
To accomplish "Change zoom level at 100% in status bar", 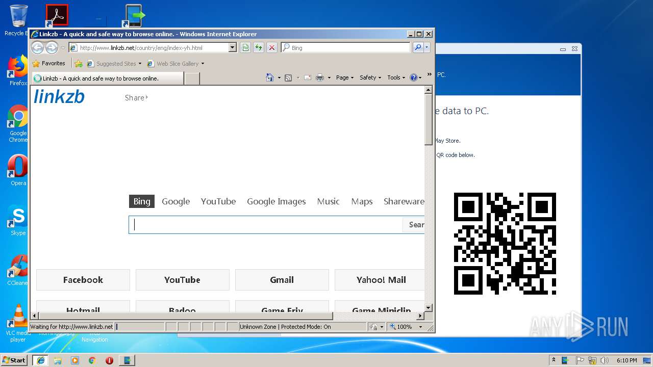I will click(x=407, y=327).
